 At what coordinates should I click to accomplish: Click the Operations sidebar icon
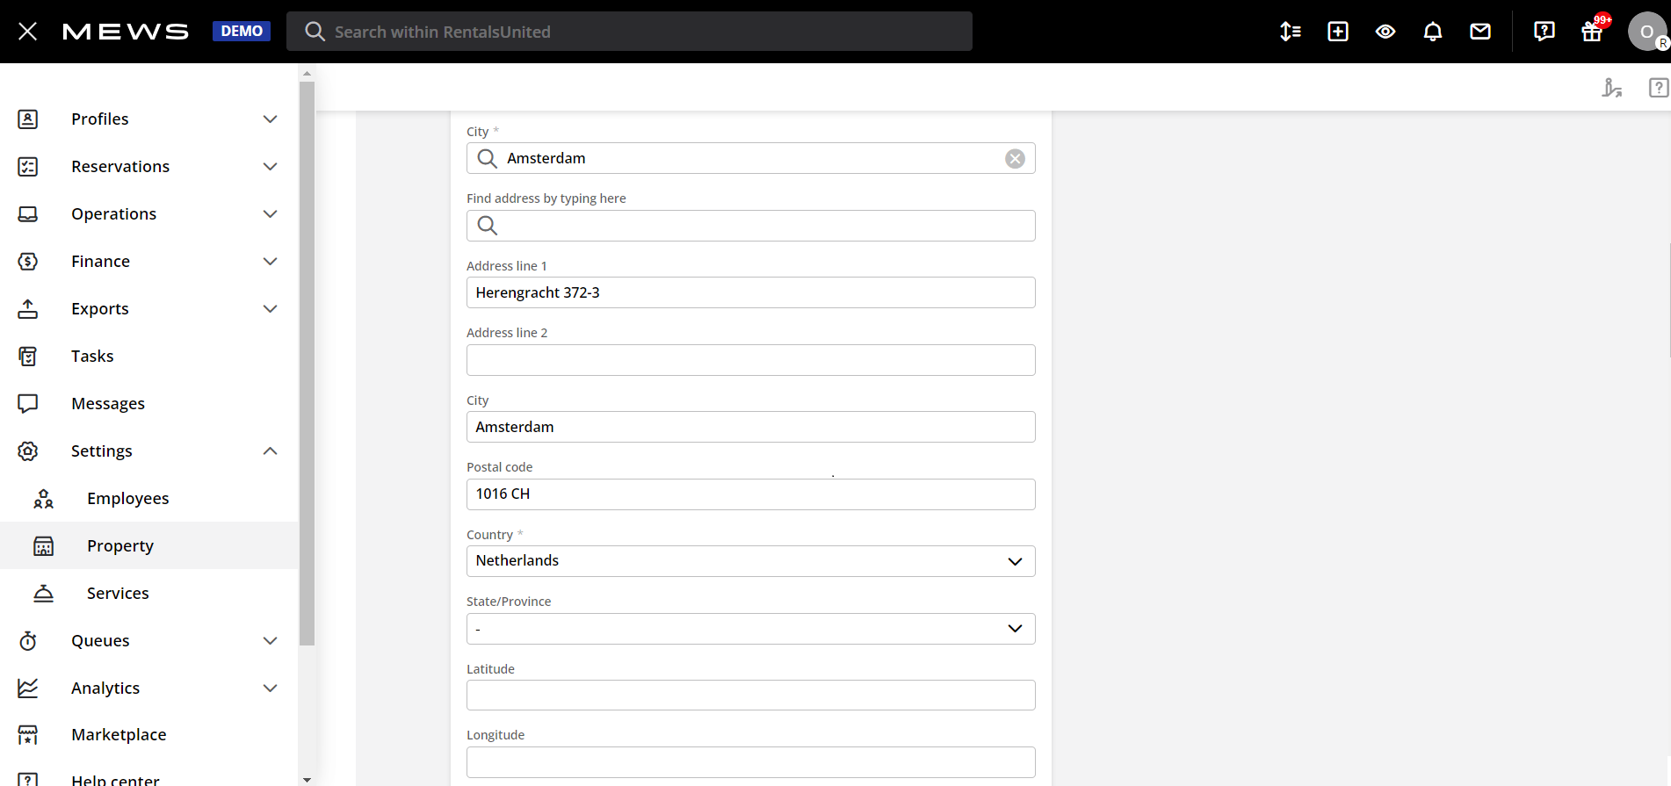[28, 213]
